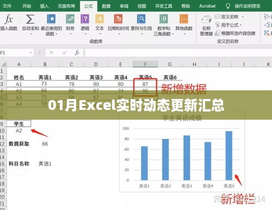Open the 开发工具 ribbon tab
Viewport: 272px width, 210px height.
tap(164, 6)
